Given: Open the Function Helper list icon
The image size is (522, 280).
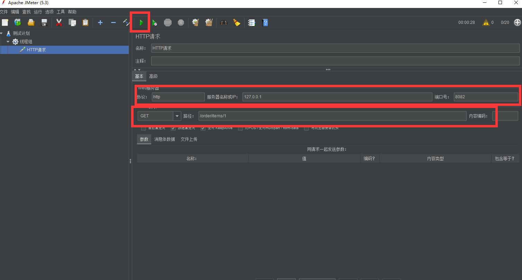Looking at the screenshot, I should 252,22.
